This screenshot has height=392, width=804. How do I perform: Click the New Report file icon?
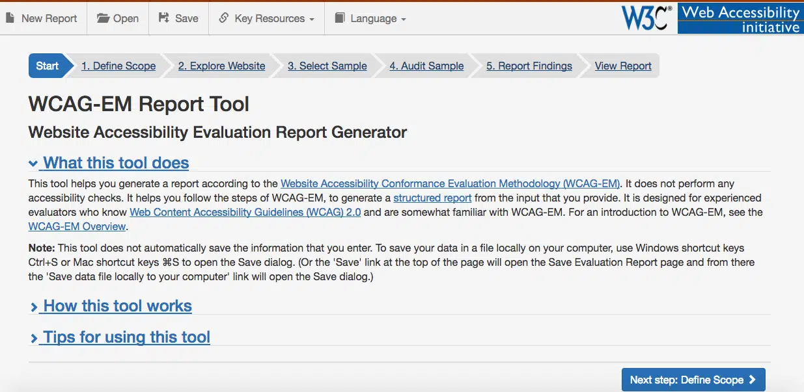coord(10,18)
